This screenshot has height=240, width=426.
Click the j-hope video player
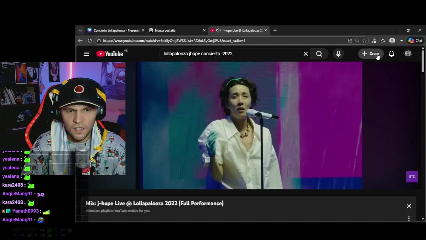[x=249, y=125]
